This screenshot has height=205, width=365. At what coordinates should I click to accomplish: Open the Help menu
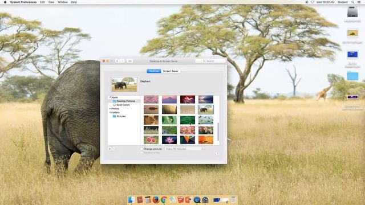coord(74,2)
